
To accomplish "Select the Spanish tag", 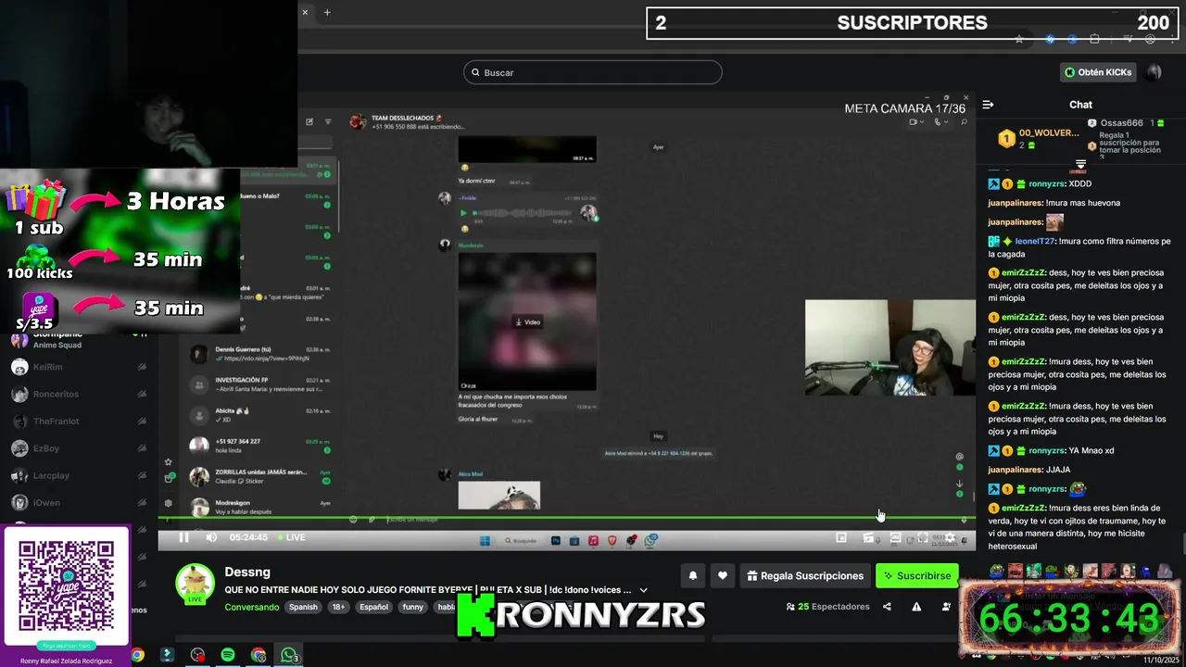I will [x=303, y=607].
